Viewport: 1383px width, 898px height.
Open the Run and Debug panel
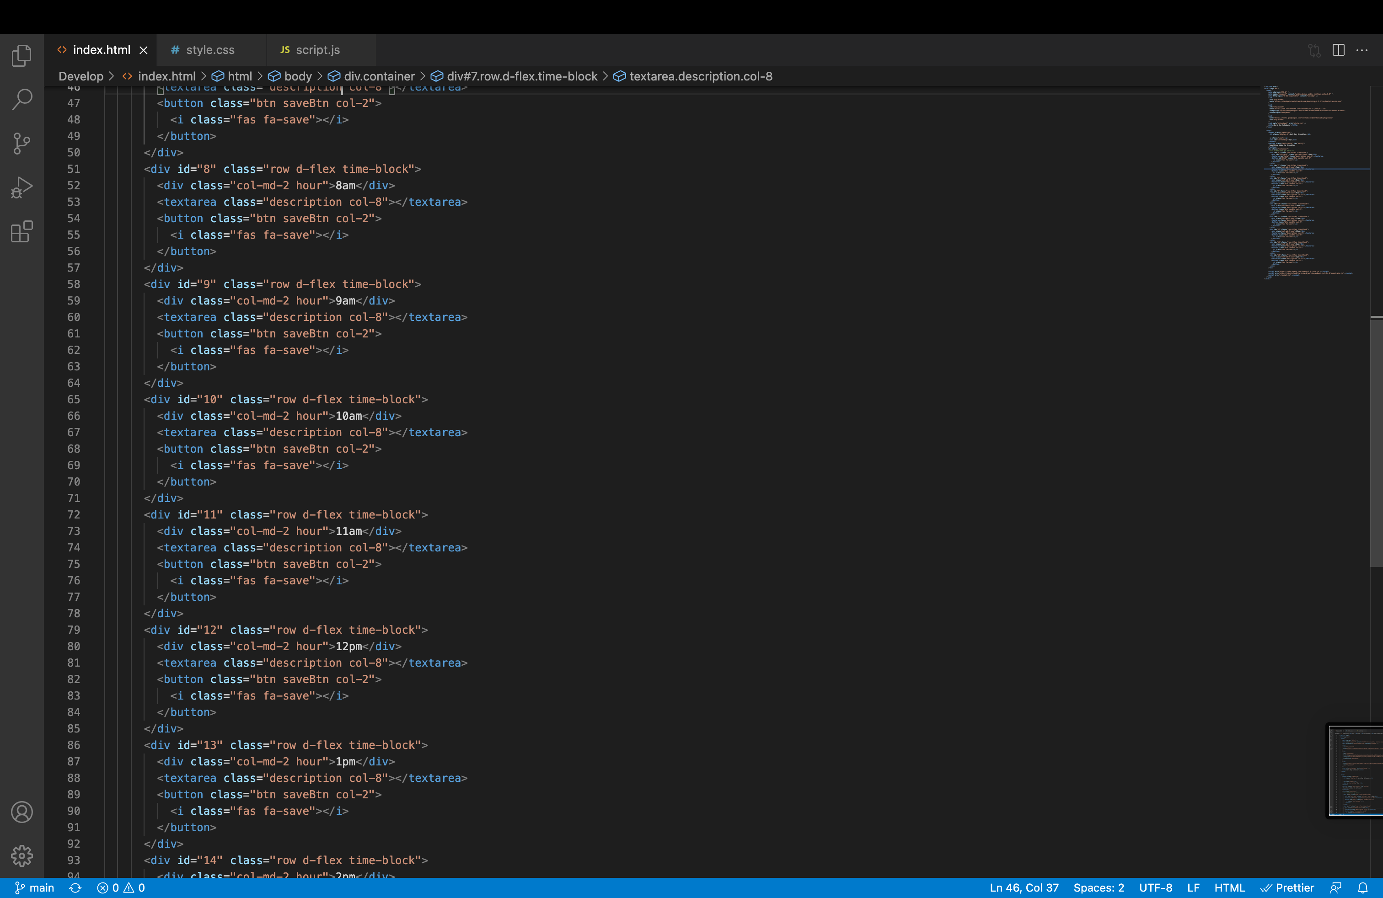click(22, 187)
